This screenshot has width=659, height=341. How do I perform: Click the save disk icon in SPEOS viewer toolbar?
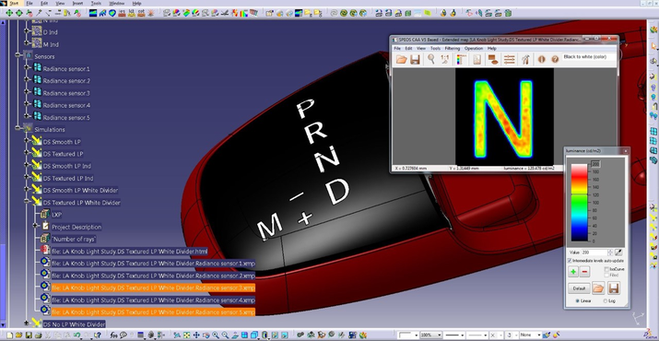coord(415,59)
